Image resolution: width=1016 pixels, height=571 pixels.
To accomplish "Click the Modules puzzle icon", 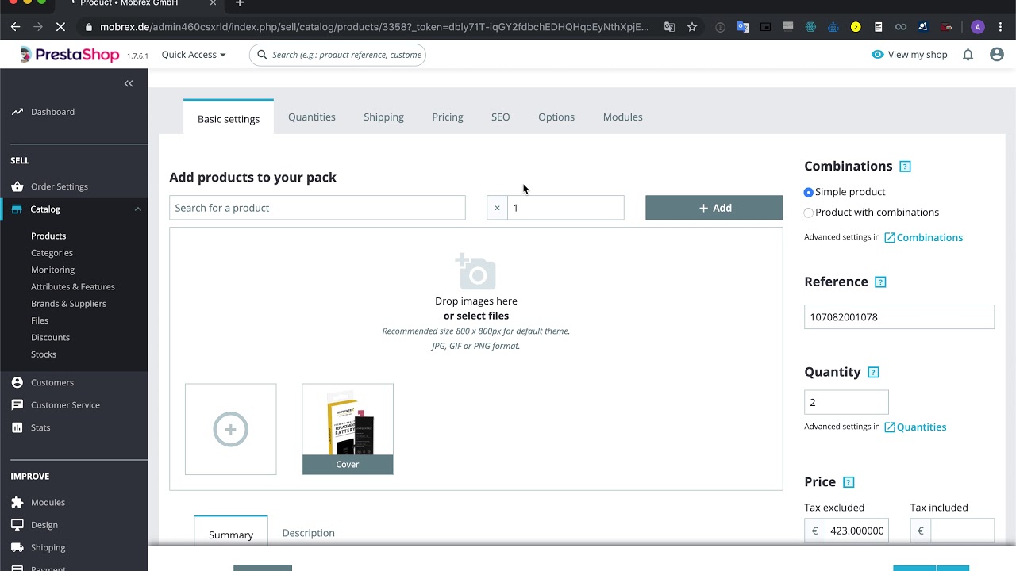I will click(17, 502).
